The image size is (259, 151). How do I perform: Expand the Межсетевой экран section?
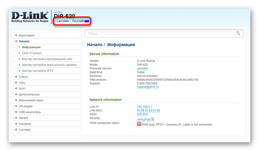click(x=47, y=100)
